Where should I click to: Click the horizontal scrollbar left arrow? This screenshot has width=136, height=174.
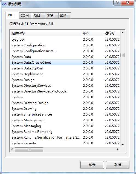click(x=12, y=149)
